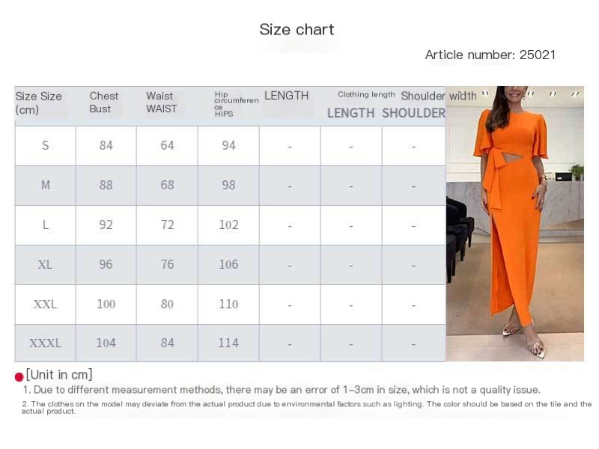Click the S size row label
The width and height of the screenshot is (599, 449).
pyautogui.click(x=46, y=145)
